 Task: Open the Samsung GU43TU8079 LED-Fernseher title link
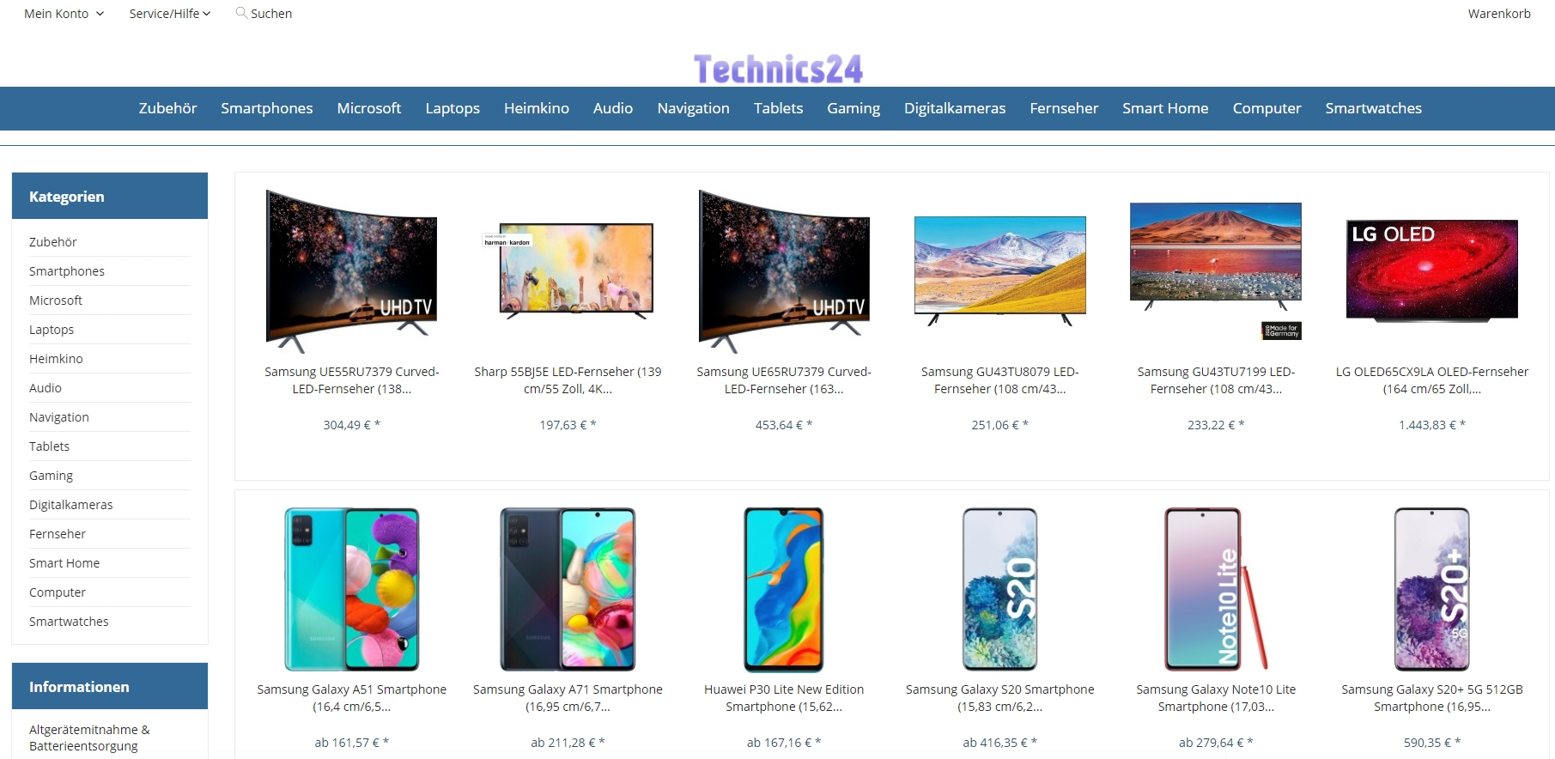point(1000,380)
